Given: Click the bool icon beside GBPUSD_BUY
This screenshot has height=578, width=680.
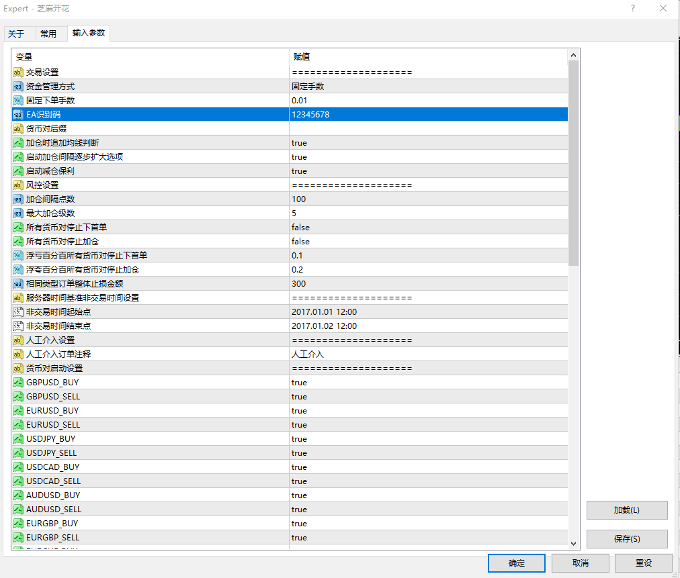Looking at the screenshot, I should (x=17, y=383).
